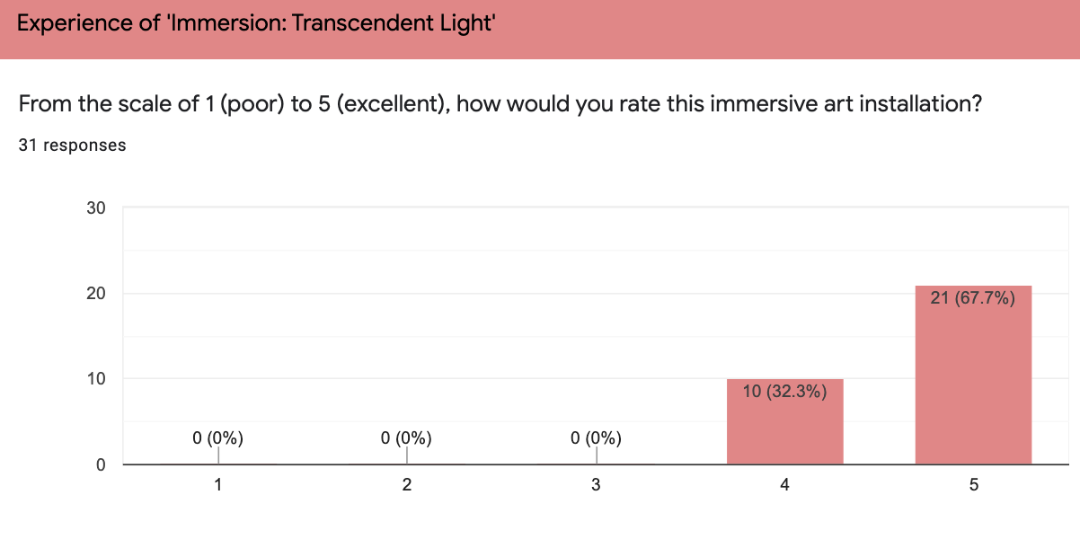Click the 'Immersion: Transcendent Light' section header
The image size is (1080, 539).
(x=256, y=24)
